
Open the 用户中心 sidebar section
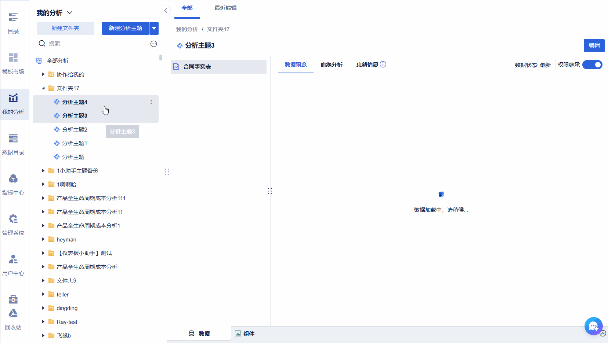point(13,265)
